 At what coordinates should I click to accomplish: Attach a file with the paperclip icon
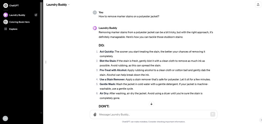click(x=95, y=114)
